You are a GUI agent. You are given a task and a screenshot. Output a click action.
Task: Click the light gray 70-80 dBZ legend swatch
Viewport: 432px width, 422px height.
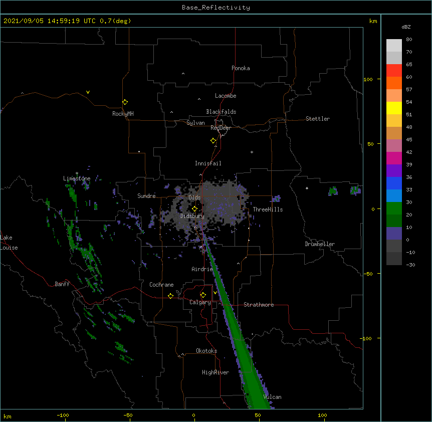pos(394,46)
